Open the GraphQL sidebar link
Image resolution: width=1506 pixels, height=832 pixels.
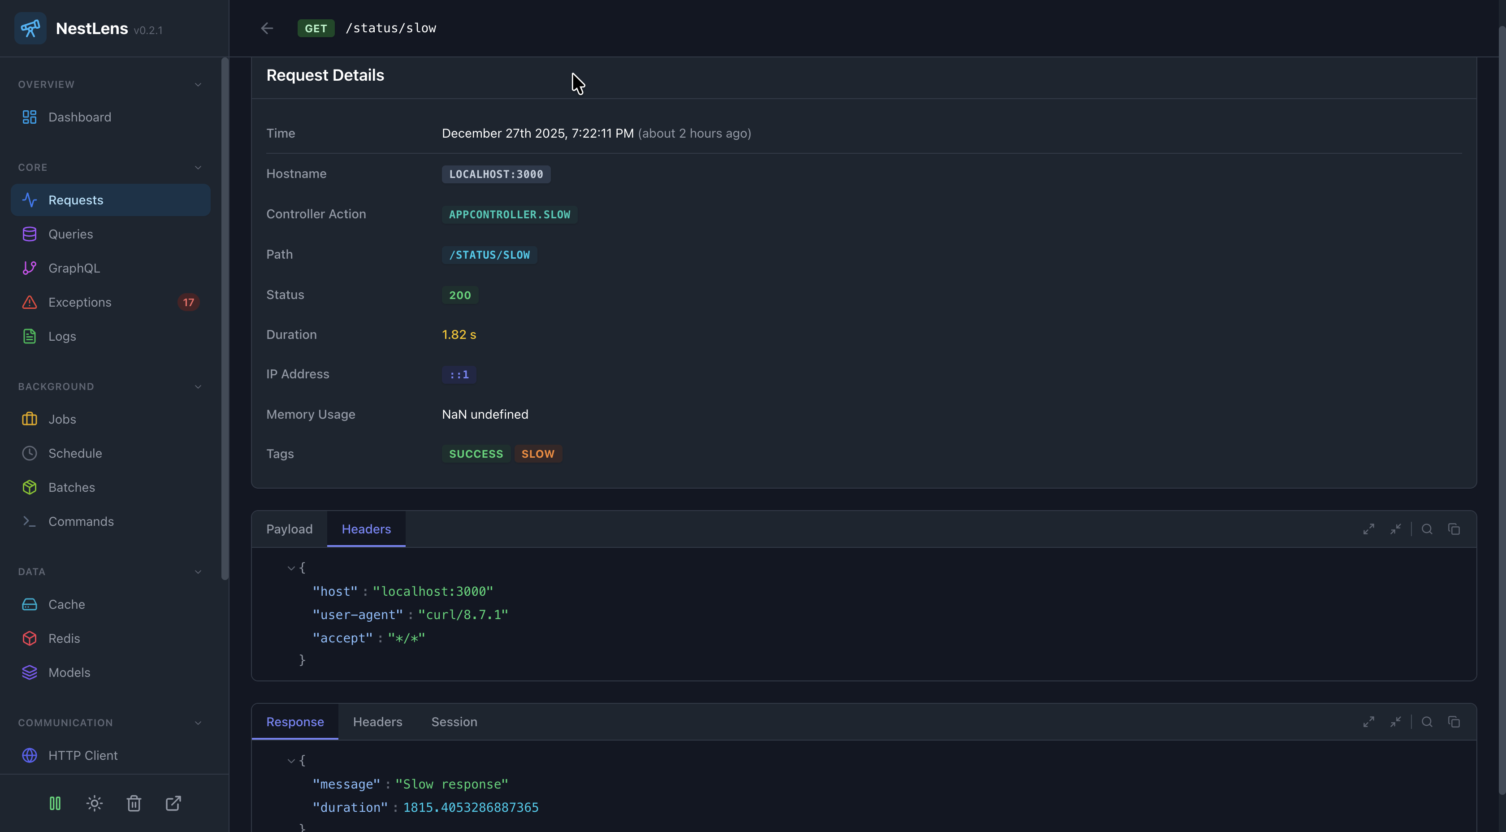click(x=74, y=269)
